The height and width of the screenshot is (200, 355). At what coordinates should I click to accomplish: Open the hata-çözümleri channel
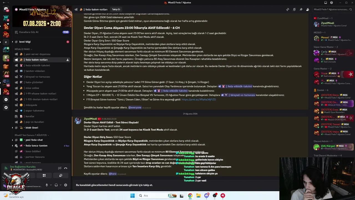click(x=41, y=82)
